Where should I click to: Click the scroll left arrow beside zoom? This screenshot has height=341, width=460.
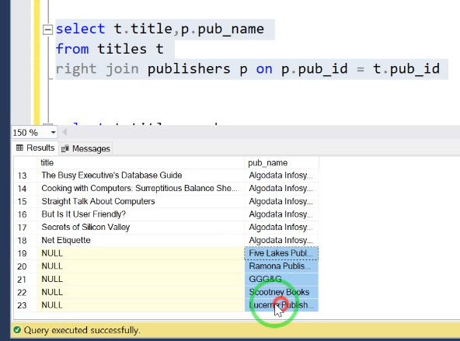click(64, 133)
